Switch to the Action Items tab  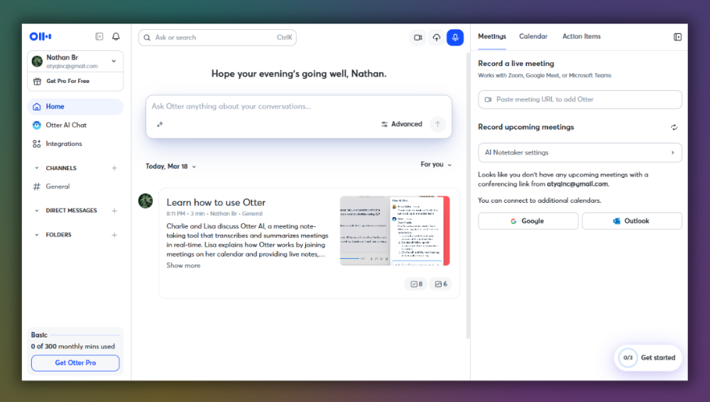(x=581, y=36)
